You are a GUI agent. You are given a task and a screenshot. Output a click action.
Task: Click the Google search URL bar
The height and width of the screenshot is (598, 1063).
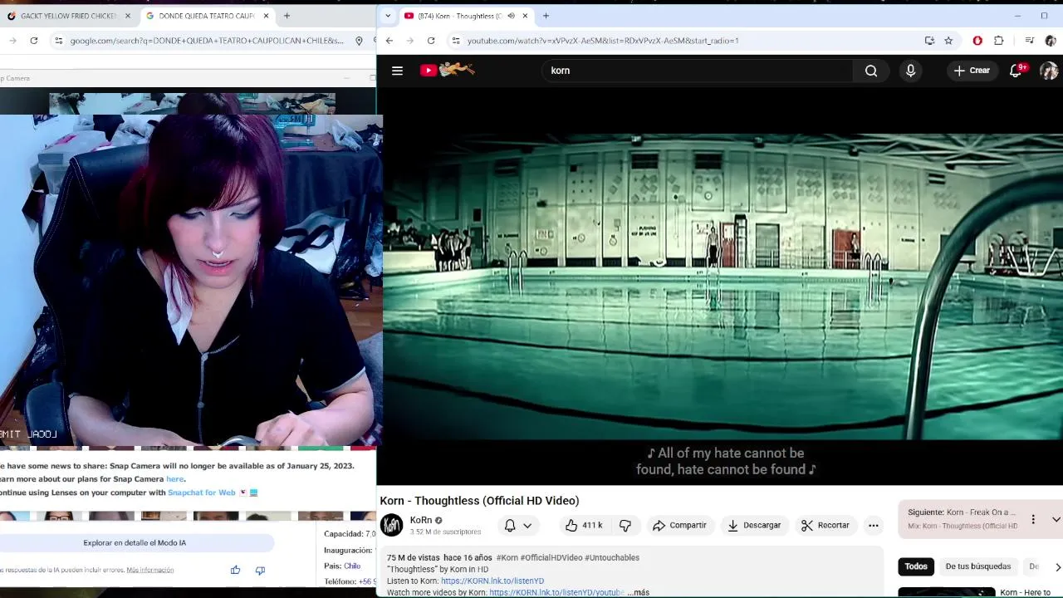tap(206, 41)
